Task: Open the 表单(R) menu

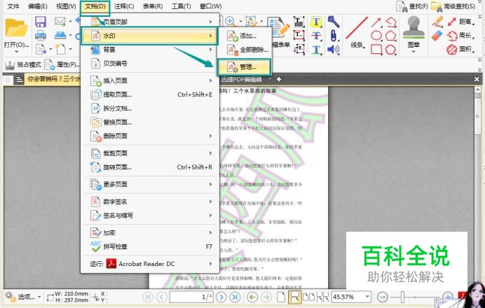Action: [153, 6]
